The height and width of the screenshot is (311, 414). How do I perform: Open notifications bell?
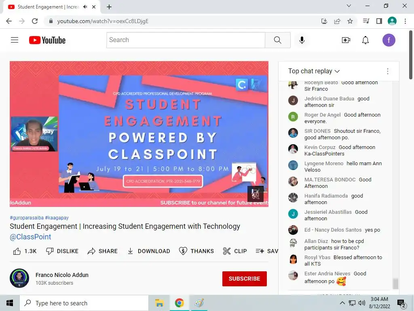tap(365, 40)
